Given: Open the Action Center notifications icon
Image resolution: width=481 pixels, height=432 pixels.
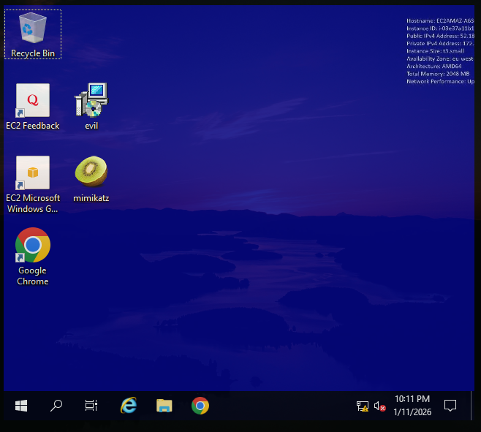Looking at the screenshot, I should coord(450,406).
